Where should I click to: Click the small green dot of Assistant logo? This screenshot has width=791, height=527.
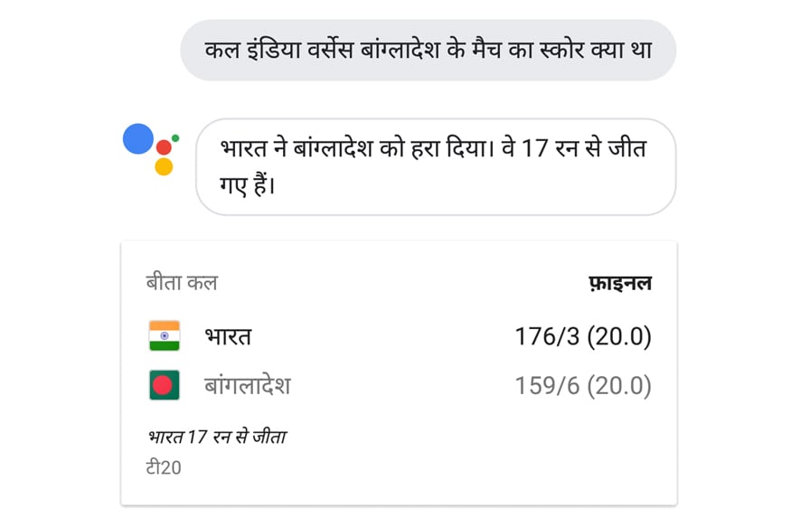click(175, 138)
